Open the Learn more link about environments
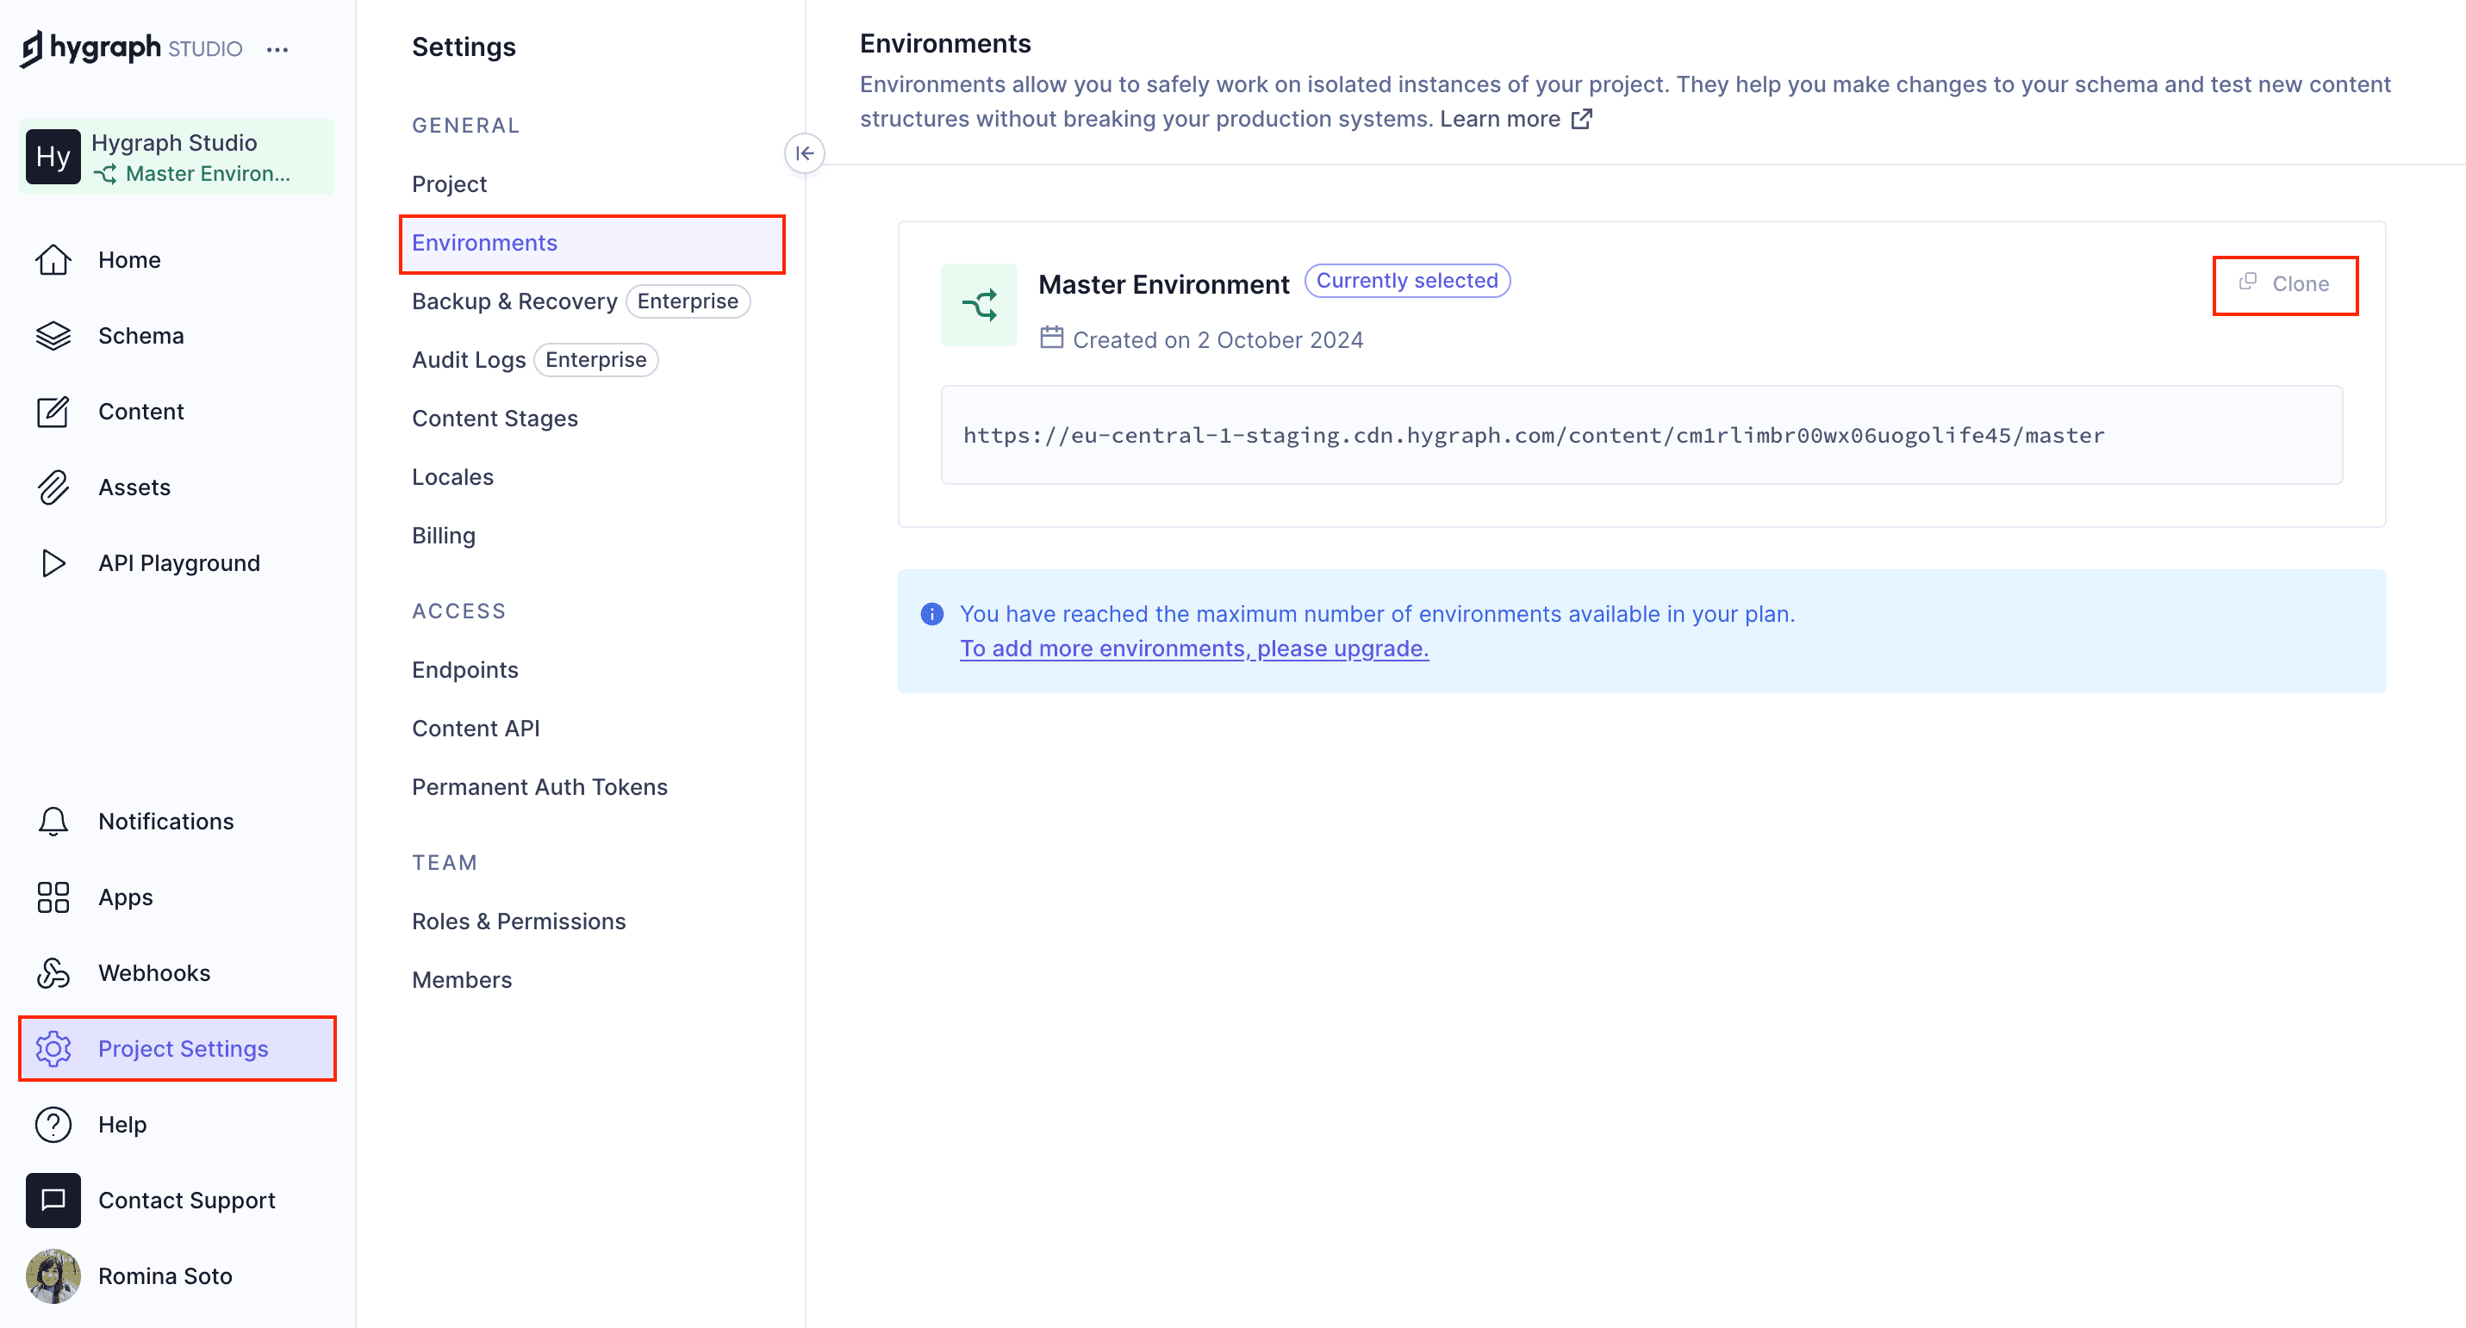2466x1328 pixels. click(x=1501, y=119)
